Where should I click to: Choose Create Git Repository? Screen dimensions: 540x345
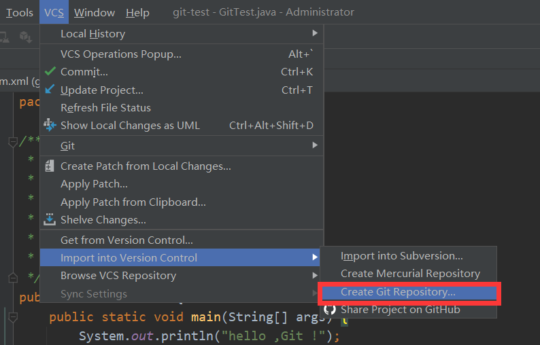coord(409,292)
